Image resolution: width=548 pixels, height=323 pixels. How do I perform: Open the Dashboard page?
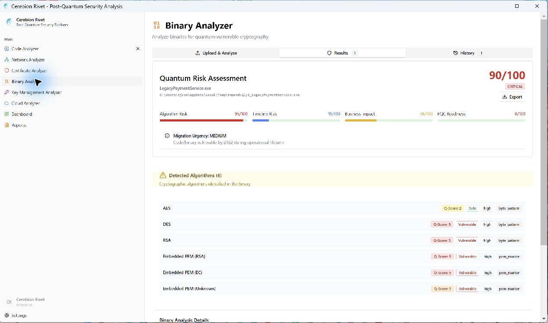pos(71,114)
